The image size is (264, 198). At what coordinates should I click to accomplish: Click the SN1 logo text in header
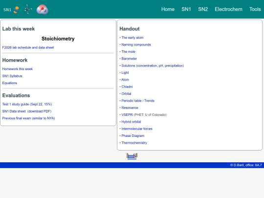coord(7,10)
